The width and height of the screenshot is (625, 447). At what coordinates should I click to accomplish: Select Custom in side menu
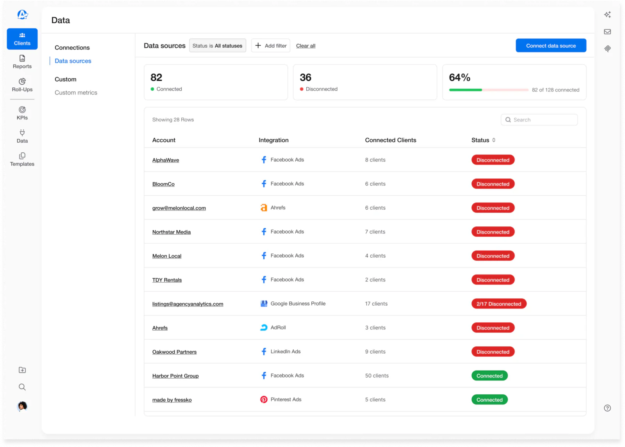pyautogui.click(x=66, y=79)
